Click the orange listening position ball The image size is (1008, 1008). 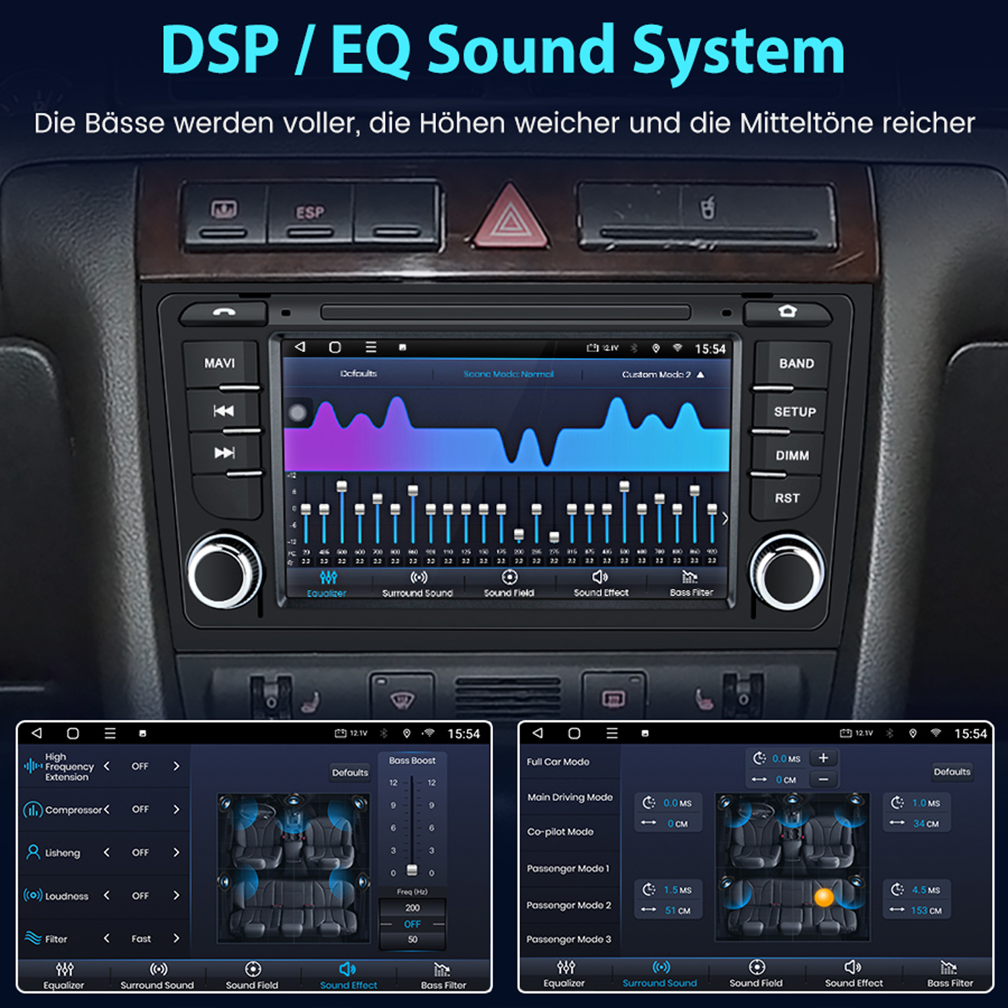(824, 897)
